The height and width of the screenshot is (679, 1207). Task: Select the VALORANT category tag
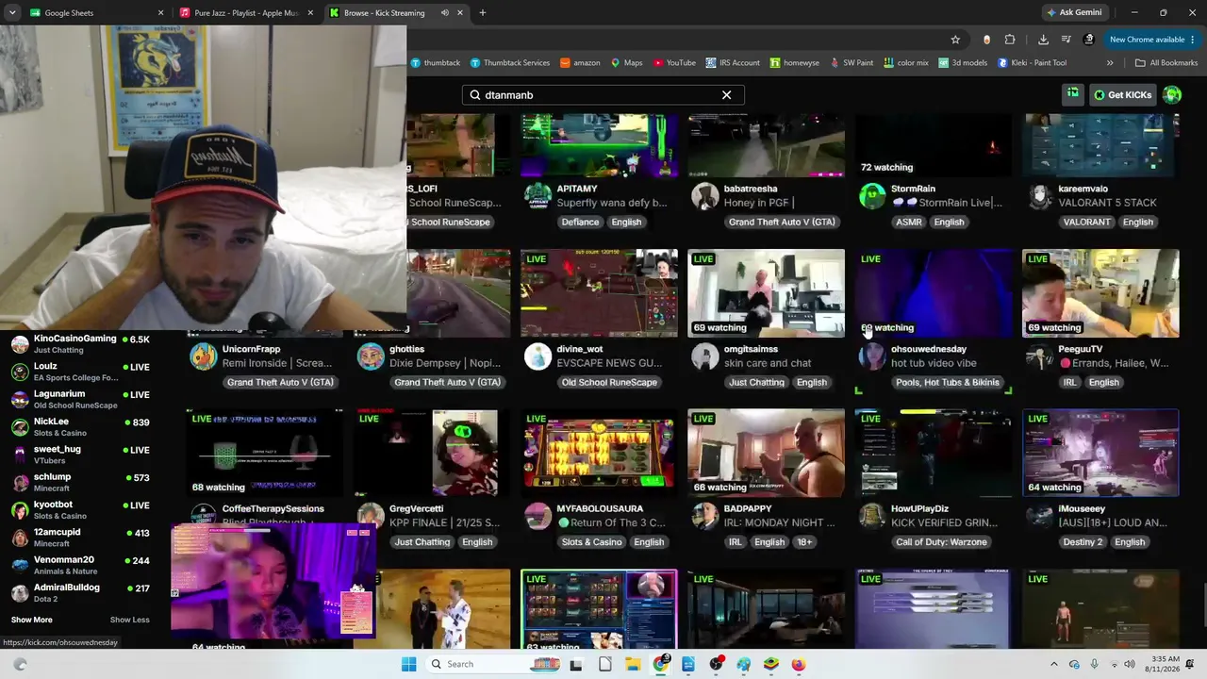[1087, 223]
